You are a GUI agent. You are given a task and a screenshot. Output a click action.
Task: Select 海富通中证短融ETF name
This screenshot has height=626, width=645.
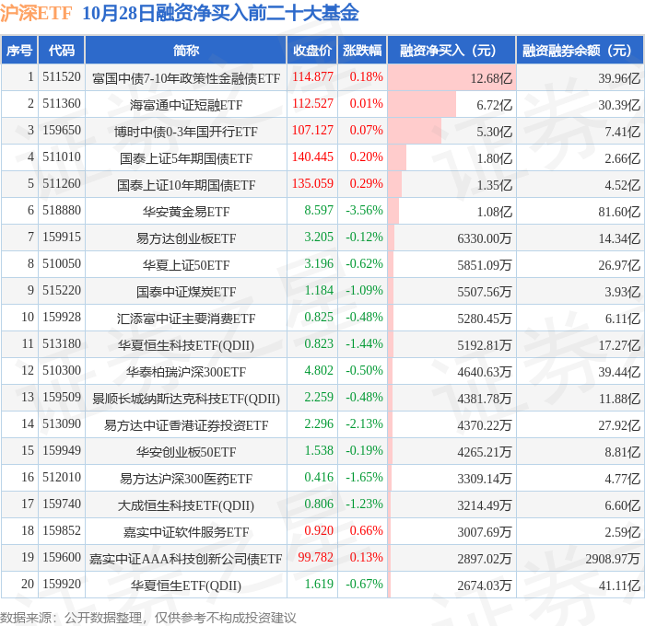[186, 105]
